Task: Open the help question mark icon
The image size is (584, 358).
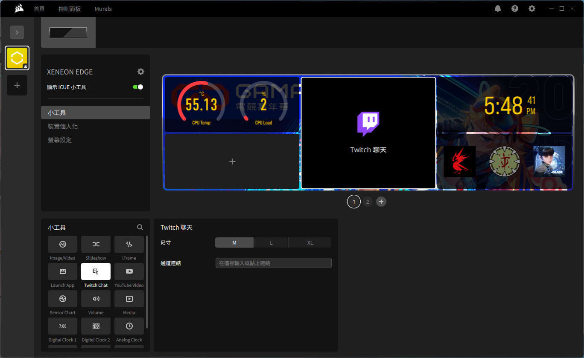Action: (515, 9)
